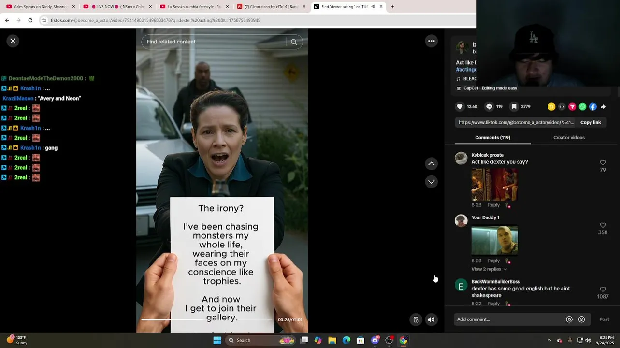The image size is (620, 348).
Task: Save video with the bookmark icon
Action: click(x=514, y=107)
